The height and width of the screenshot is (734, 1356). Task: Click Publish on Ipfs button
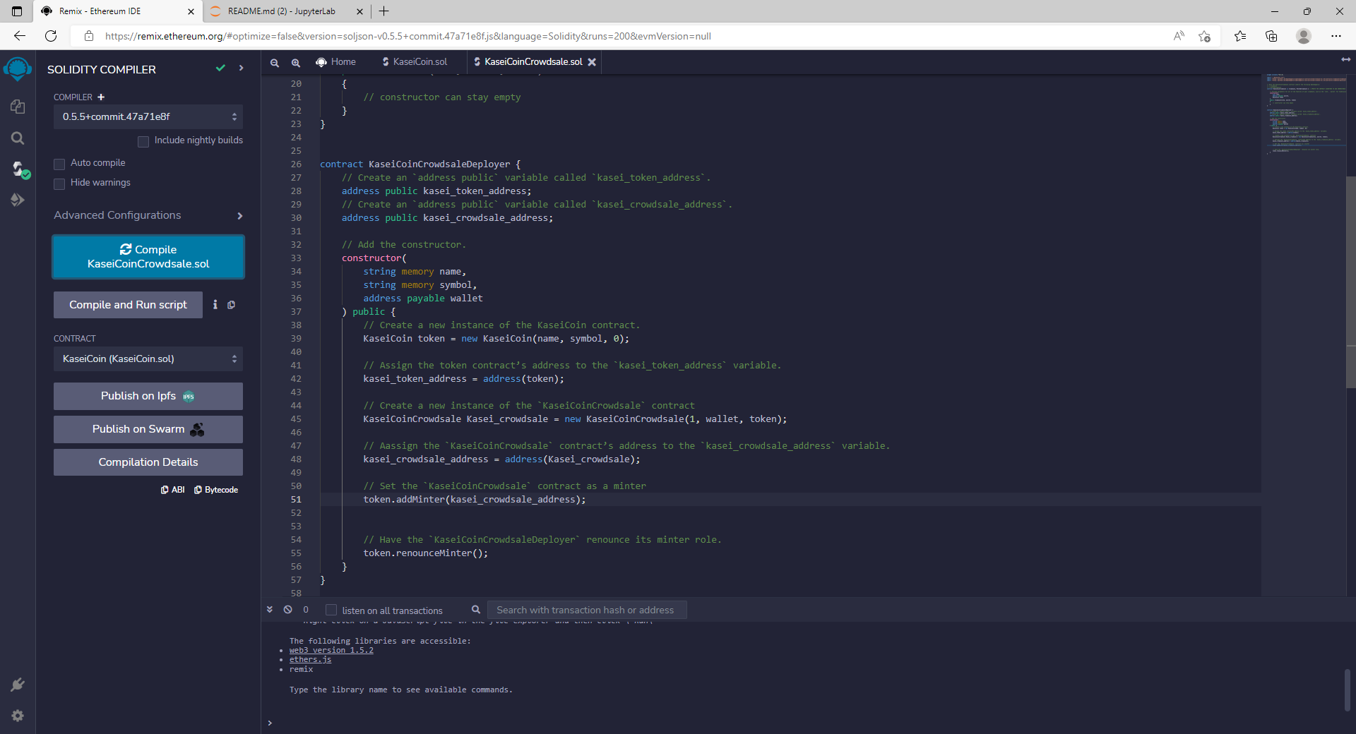[148, 396]
